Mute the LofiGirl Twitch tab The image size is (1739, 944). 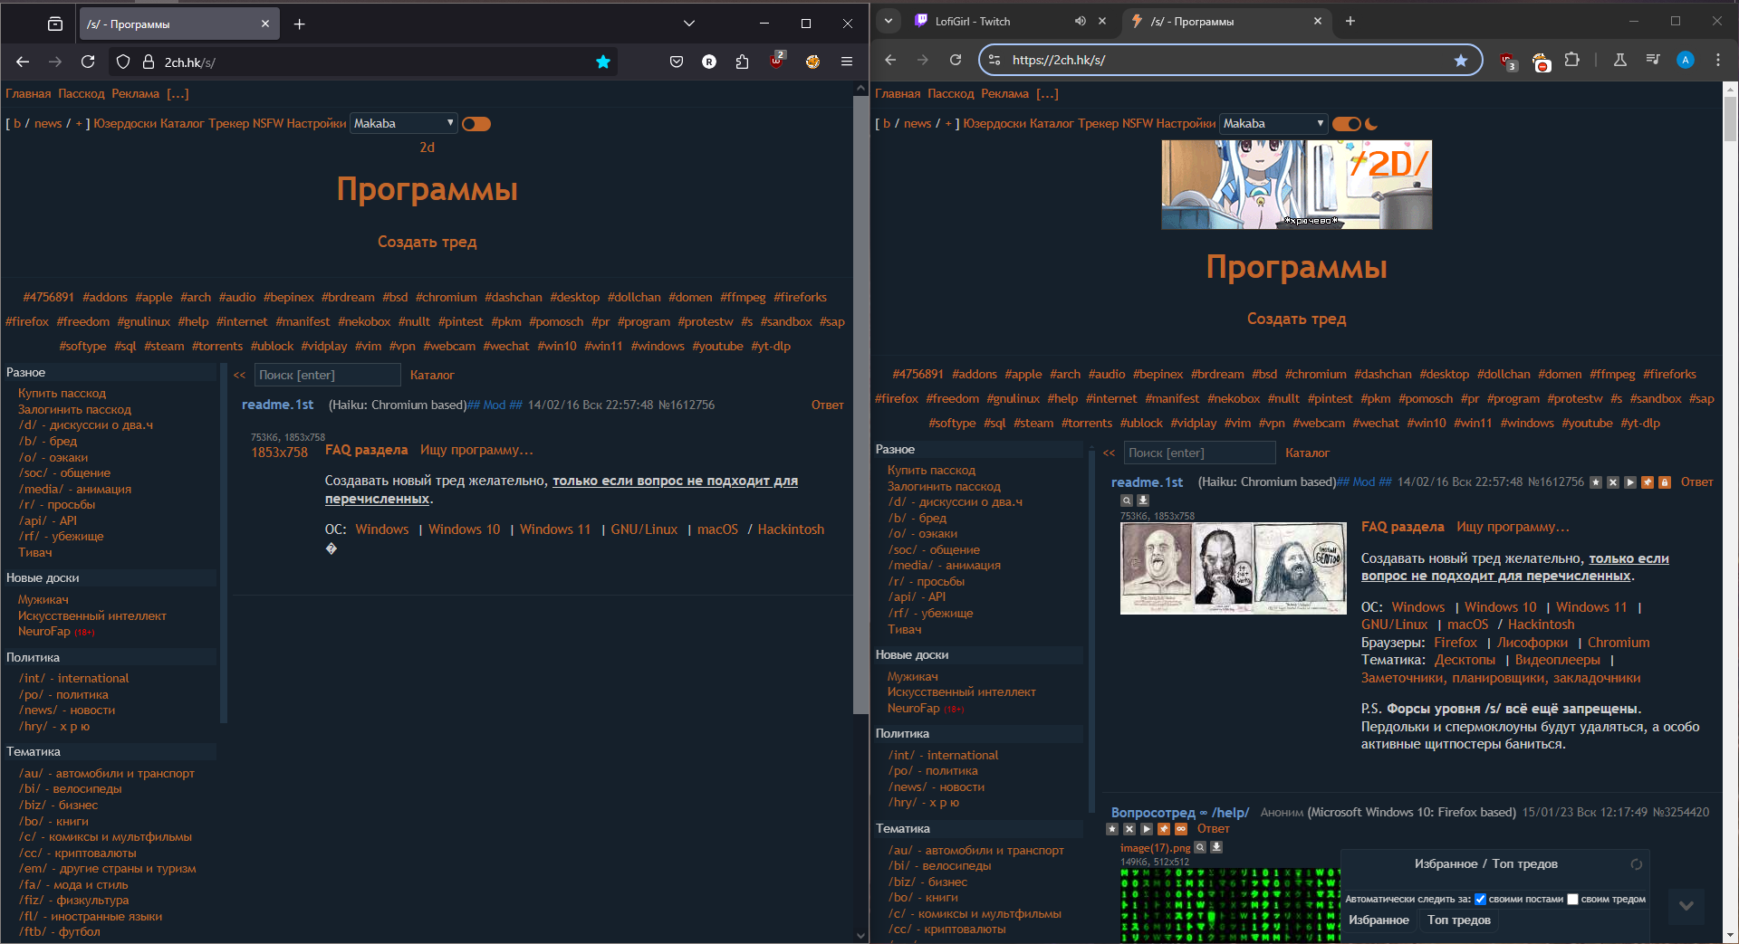coord(1081,21)
